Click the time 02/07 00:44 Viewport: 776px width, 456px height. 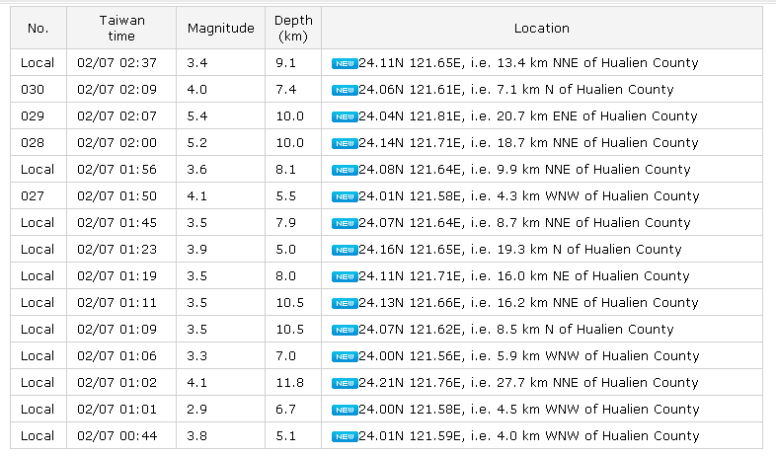click(x=116, y=436)
